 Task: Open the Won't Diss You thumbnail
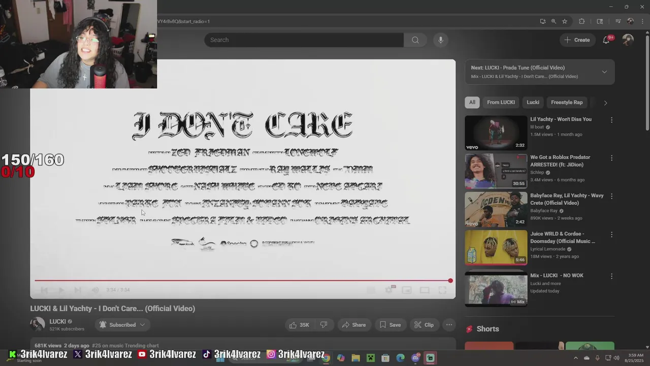click(x=496, y=133)
